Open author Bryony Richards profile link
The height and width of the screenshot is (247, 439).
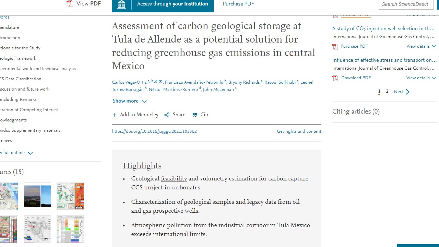[x=244, y=82]
